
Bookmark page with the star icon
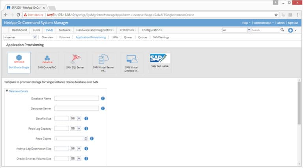click(x=276, y=15)
